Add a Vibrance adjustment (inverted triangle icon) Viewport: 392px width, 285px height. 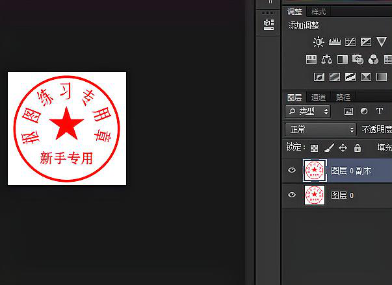(382, 42)
